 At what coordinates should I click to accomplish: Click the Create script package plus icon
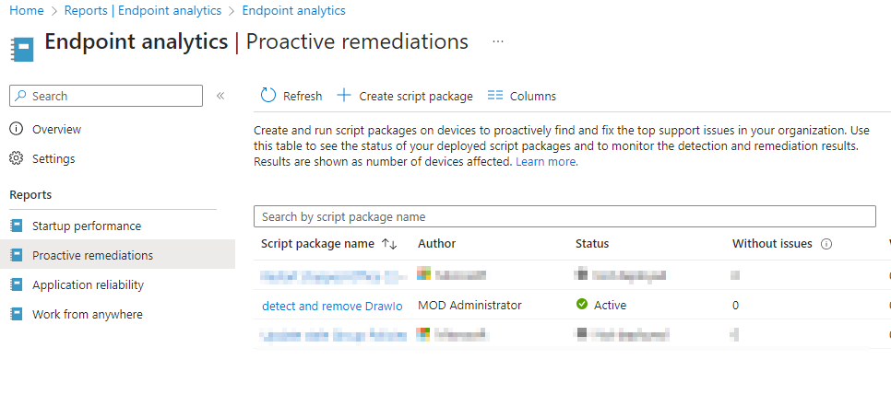pyautogui.click(x=344, y=96)
